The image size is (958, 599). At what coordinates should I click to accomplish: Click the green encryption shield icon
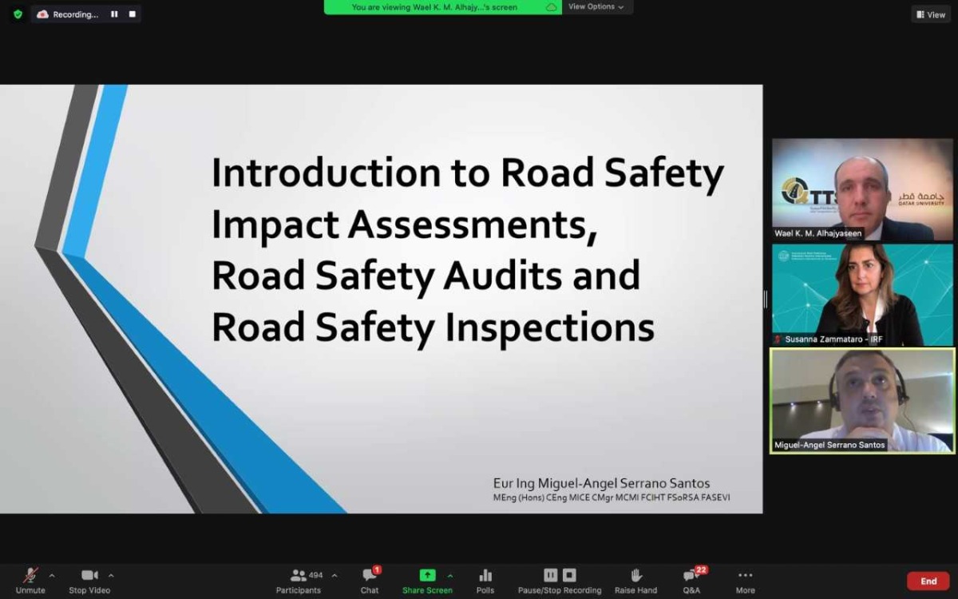coord(18,14)
